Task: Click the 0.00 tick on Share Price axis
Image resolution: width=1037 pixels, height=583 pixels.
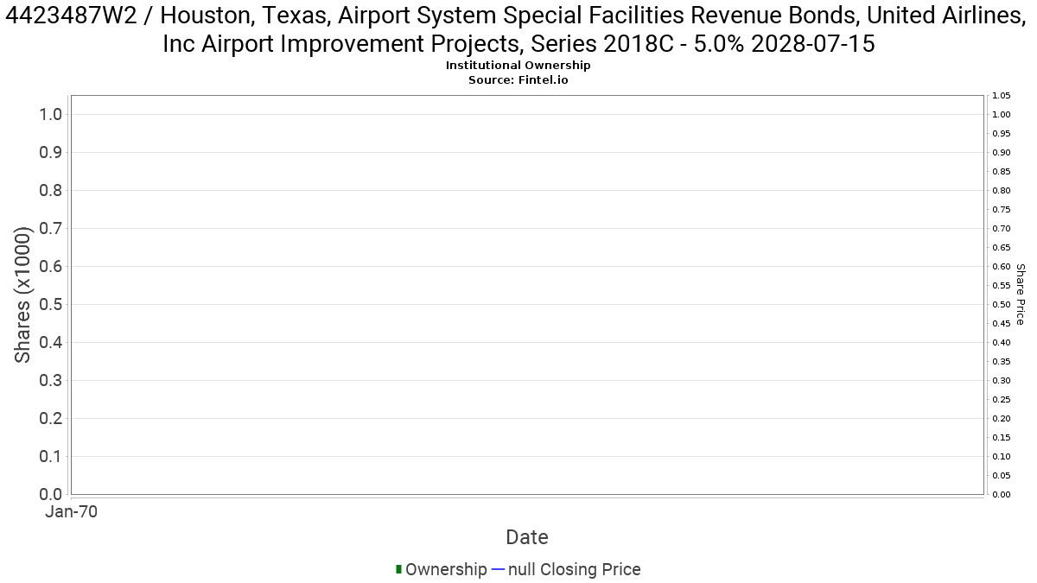Action: (x=1002, y=495)
